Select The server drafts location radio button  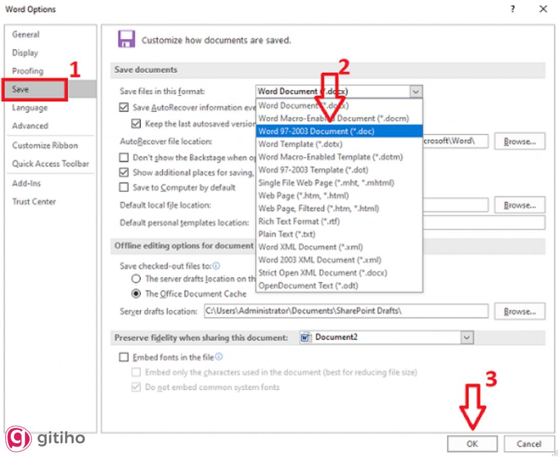(x=136, y=278)
